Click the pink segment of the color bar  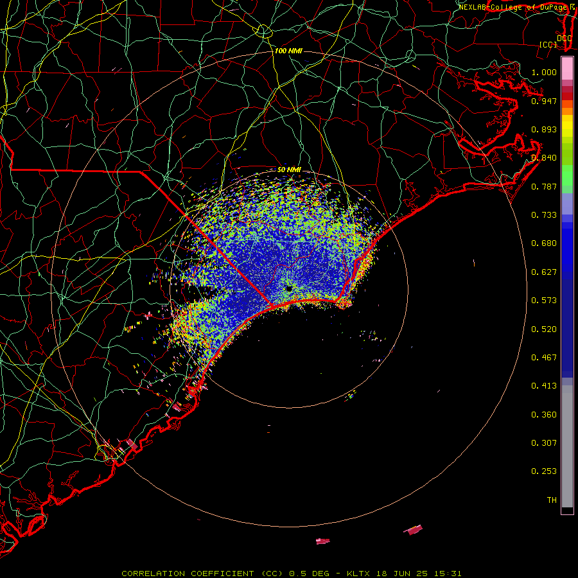click(567, 69)
